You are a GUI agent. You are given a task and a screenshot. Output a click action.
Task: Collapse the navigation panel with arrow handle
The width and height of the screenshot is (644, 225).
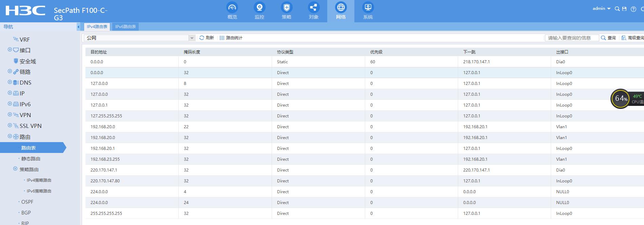pos(78,27)
